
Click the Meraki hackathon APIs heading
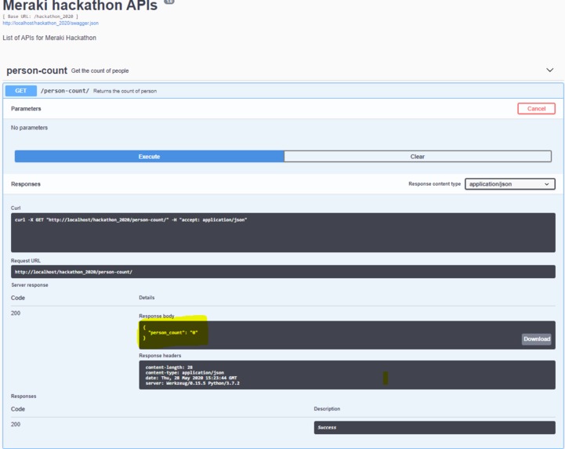(x=80, y=5)
